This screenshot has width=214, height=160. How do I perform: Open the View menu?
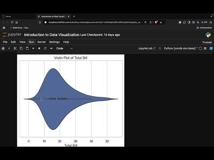click(22, 42)
